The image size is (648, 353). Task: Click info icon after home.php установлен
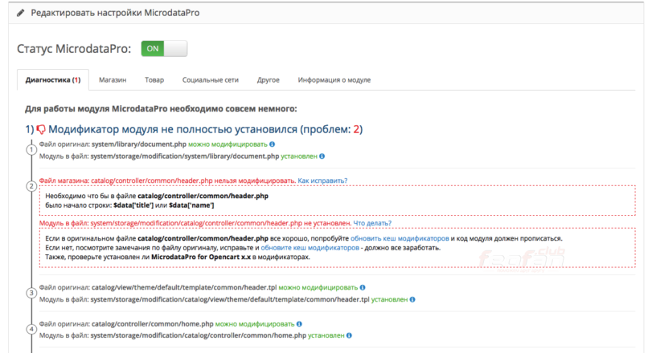coord(349,335)
